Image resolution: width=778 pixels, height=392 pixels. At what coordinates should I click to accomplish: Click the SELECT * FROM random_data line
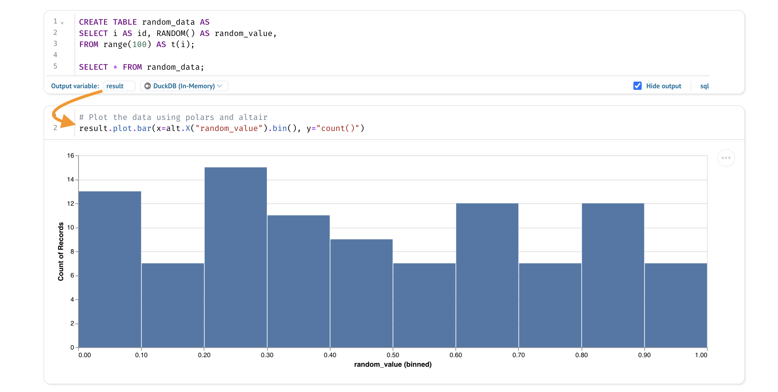pos(141,67)
